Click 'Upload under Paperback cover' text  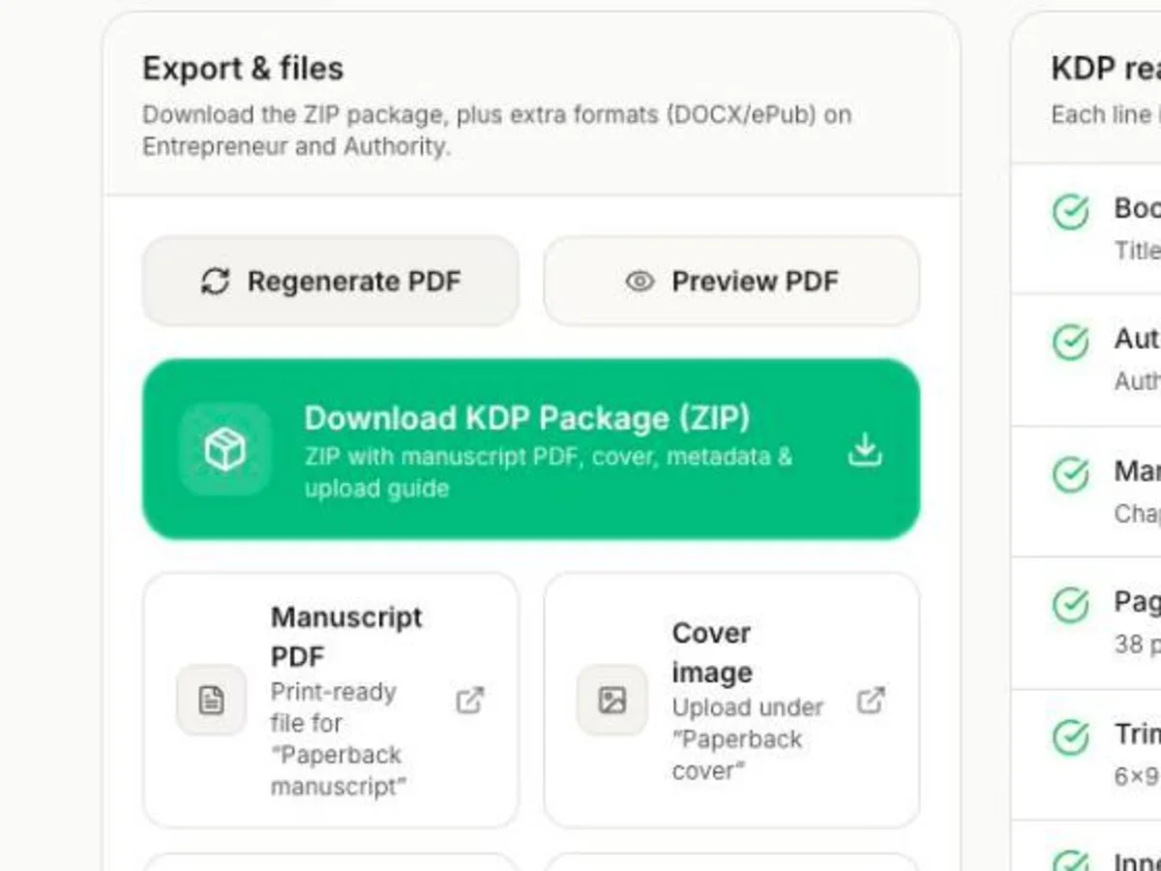click(x=748, y=739)
